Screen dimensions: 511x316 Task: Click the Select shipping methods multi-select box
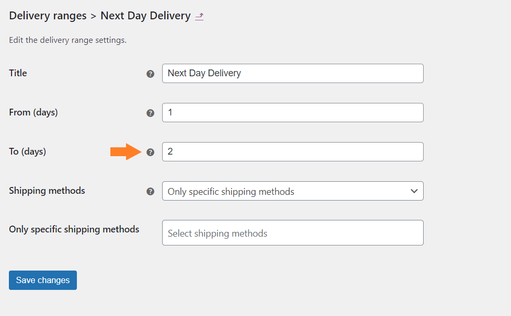293,232
